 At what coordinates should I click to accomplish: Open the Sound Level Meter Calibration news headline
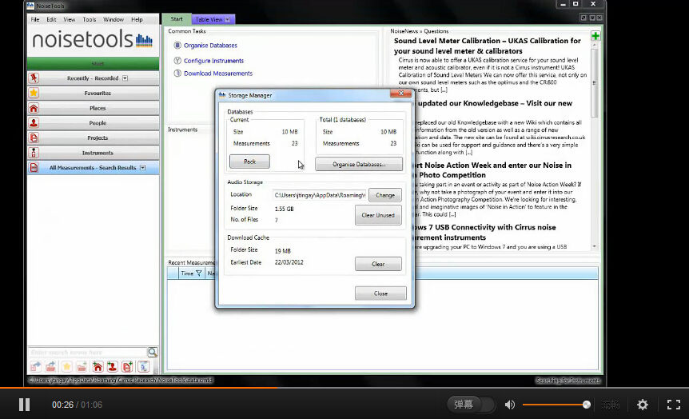[x=488, y=46]
